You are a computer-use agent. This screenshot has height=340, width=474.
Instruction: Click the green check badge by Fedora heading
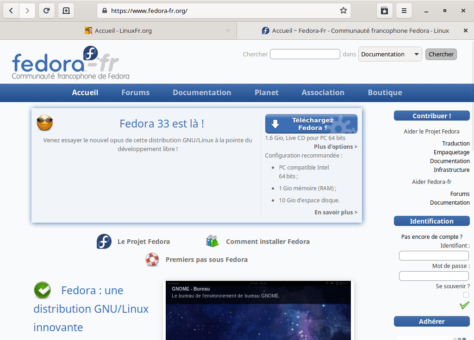42,290
